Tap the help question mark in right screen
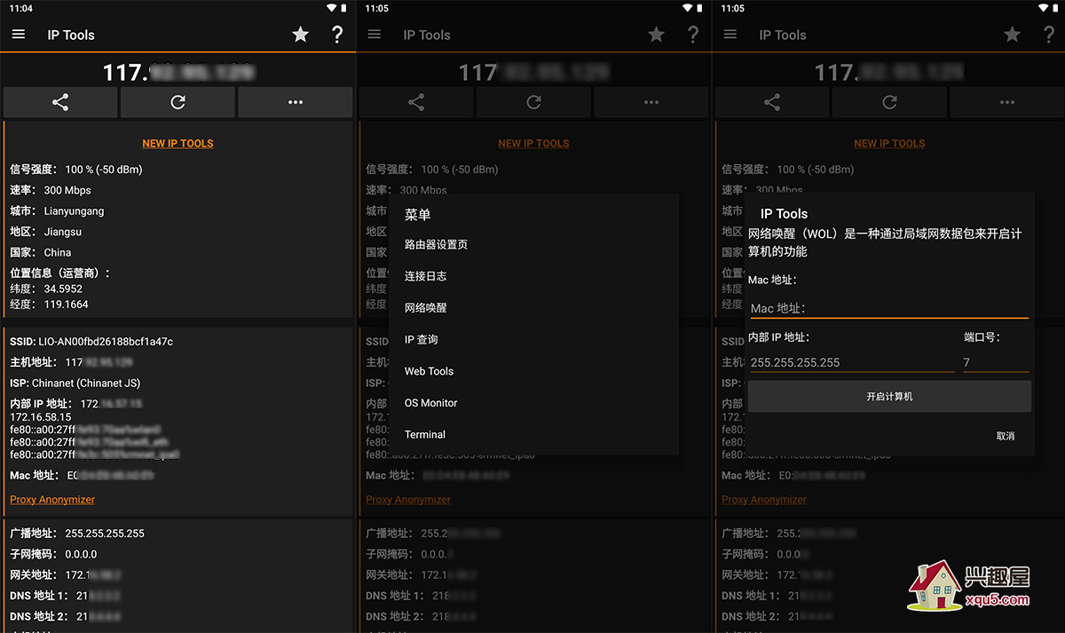The width and height of the screenshot is (1065, 633). pyautogui.click(x=1049, y=35)
